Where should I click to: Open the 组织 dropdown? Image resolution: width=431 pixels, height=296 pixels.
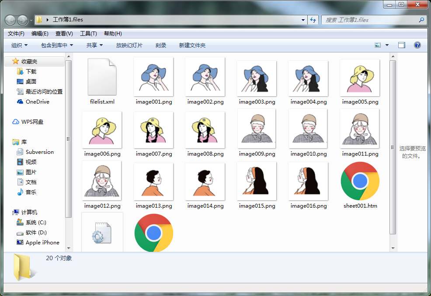[20, 45]
